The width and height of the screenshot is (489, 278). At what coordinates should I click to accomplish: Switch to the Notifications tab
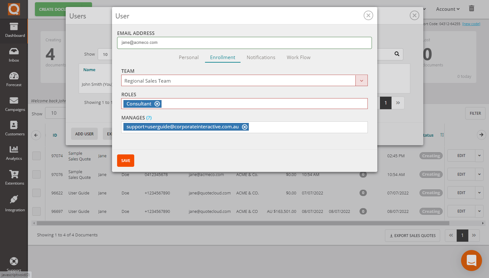[261, 58]
